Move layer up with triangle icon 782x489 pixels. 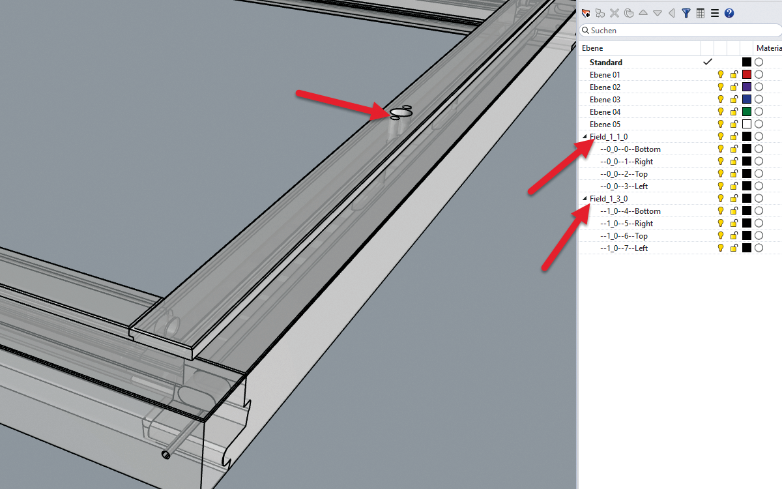click(x=643, y=13)
